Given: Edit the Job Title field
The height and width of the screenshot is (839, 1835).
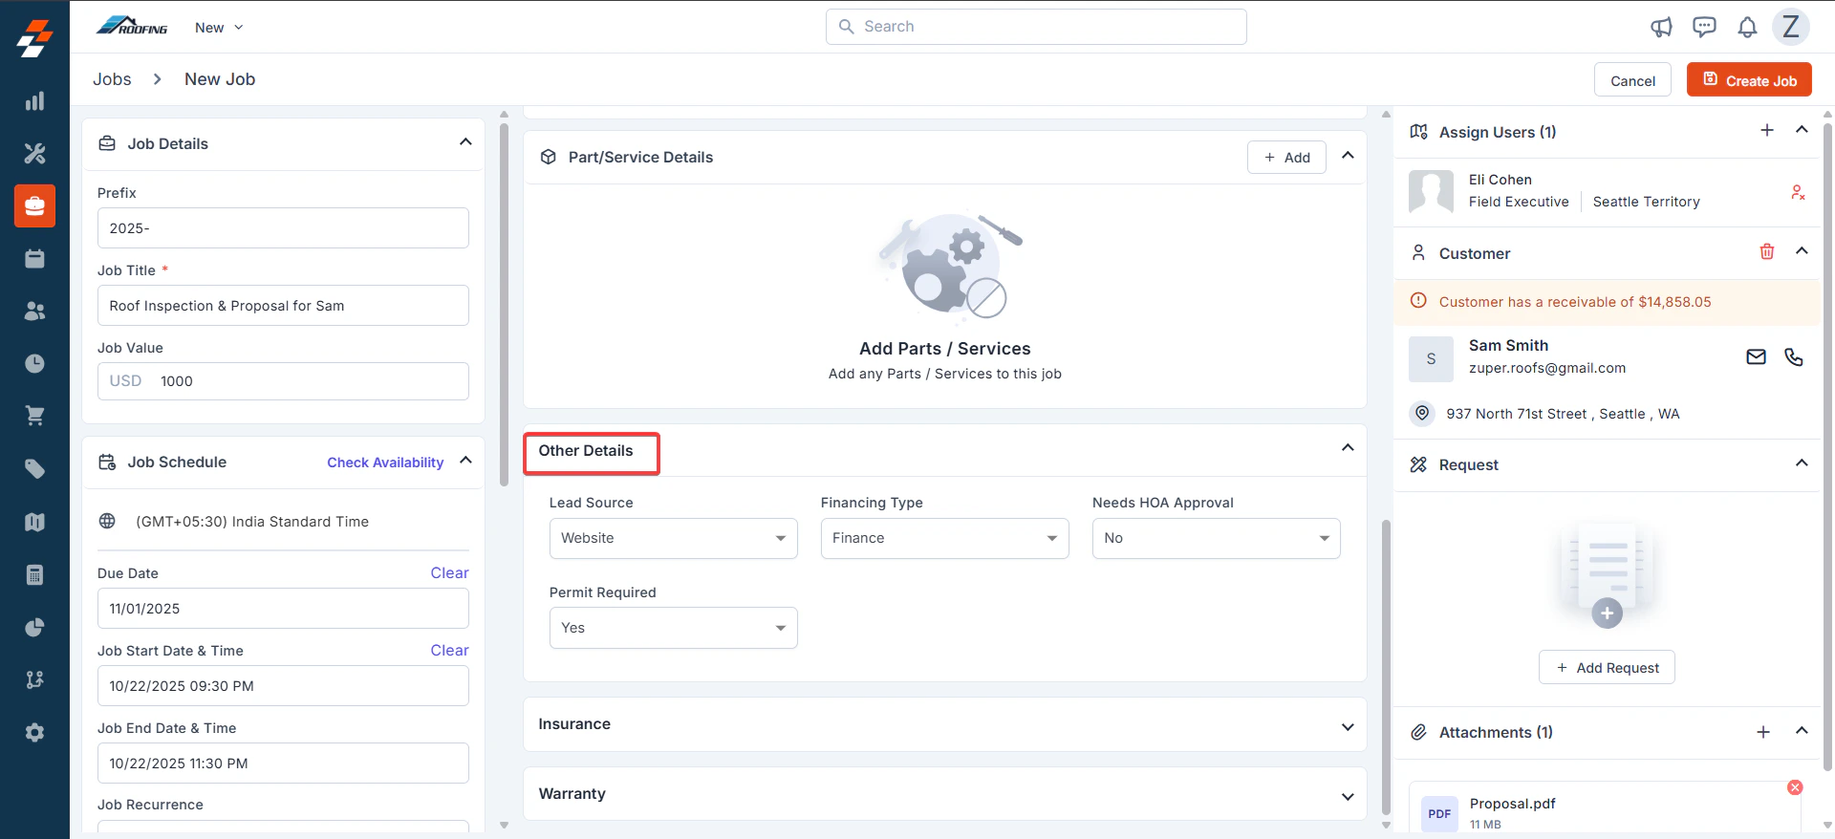Looking at the screenshot, I should tap(283, 306).
